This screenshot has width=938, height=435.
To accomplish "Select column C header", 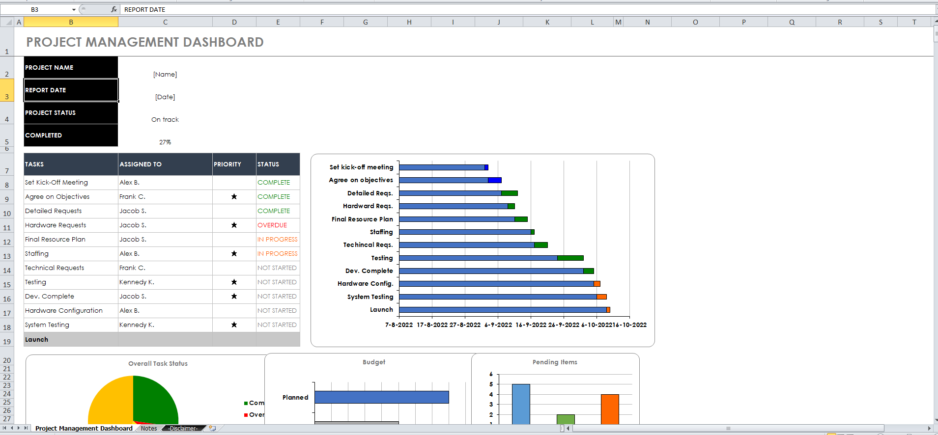I will 165,22.
